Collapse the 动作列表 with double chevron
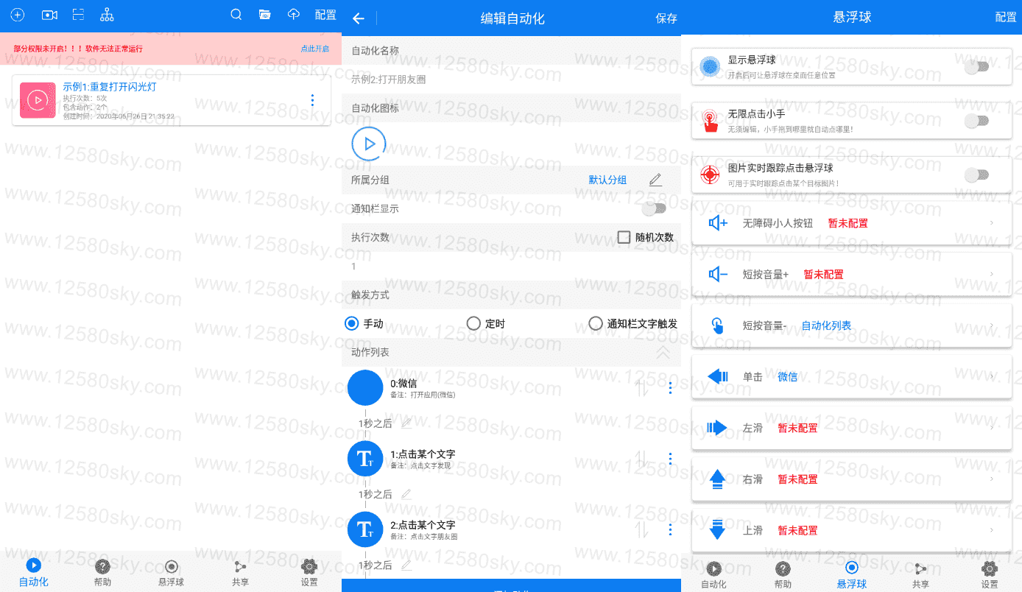 [x=663, y=353]
